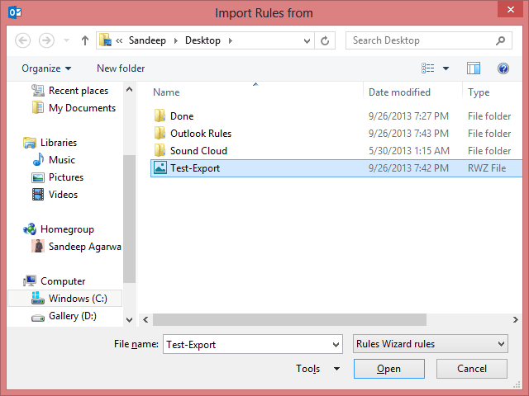Select Windows (C:) drive
Viewport: 529px width, 396px height.
pos(64,299)
